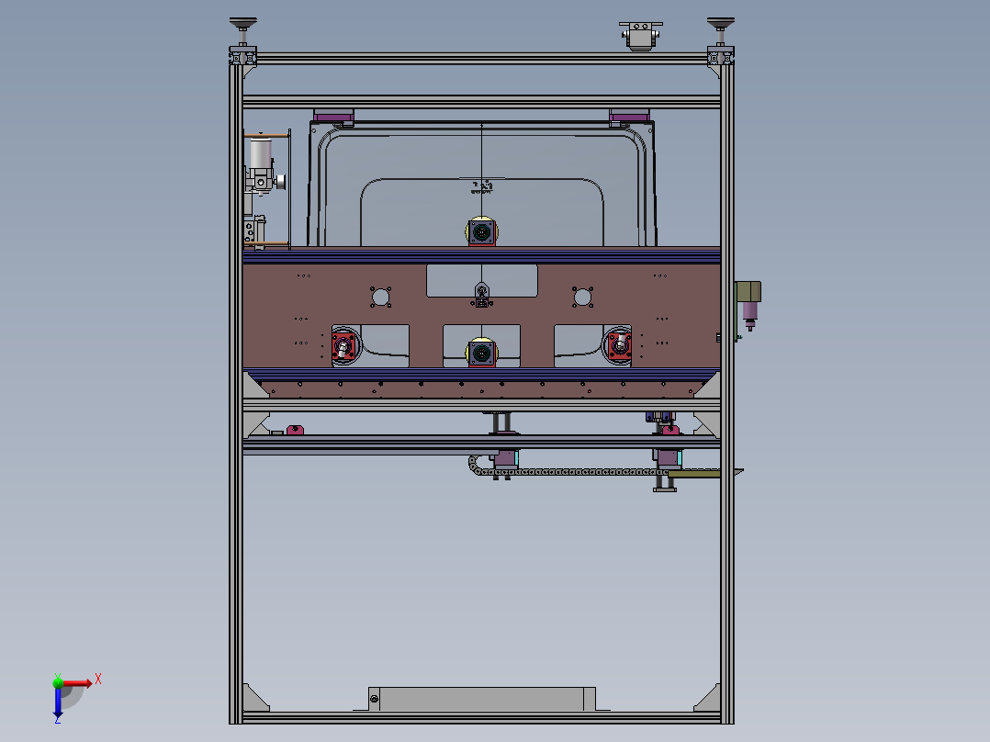
Task: Select the top-right purple mounting block
Action: coord(629,117)
